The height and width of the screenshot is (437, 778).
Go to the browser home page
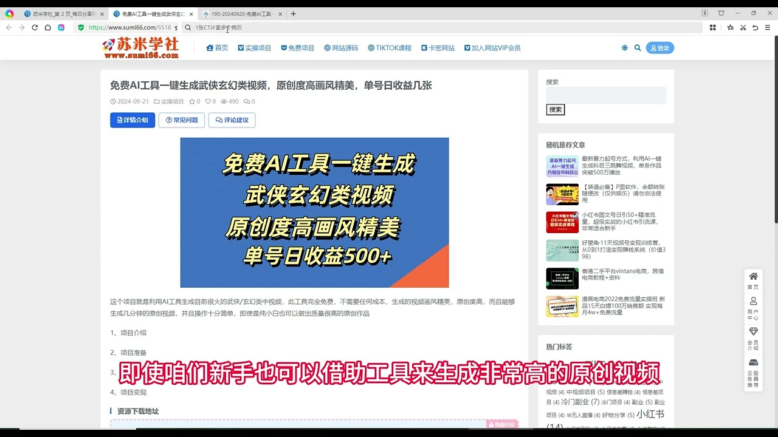click(x=47, y=27)
